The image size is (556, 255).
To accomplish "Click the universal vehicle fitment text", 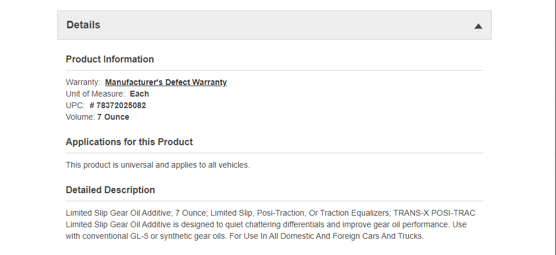I will (158, 165).
